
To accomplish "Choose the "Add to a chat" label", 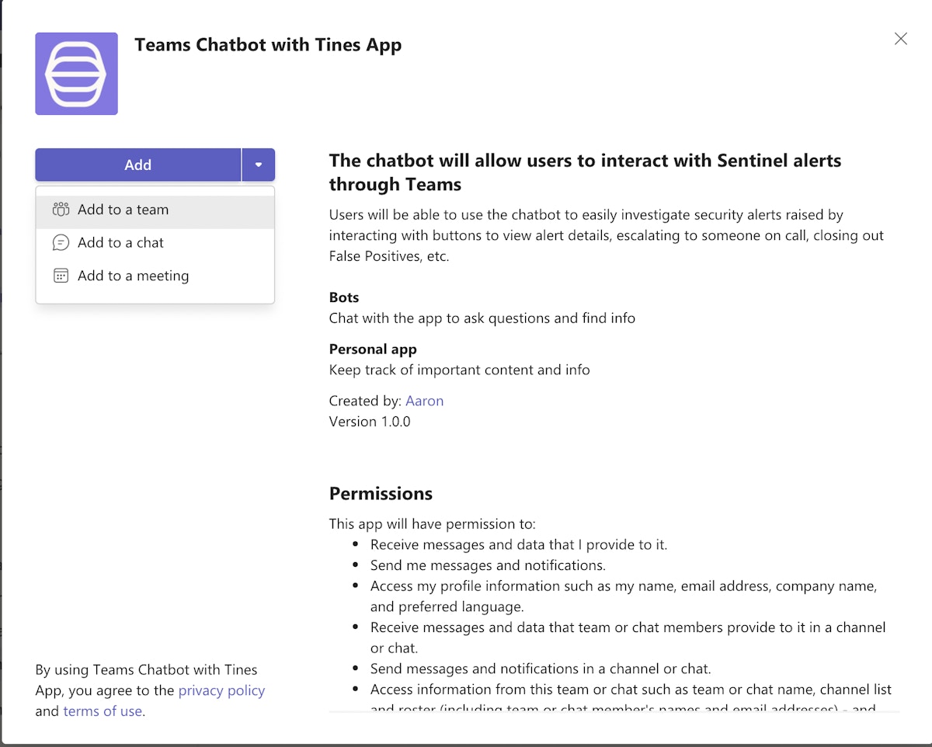I will (120, 243).
